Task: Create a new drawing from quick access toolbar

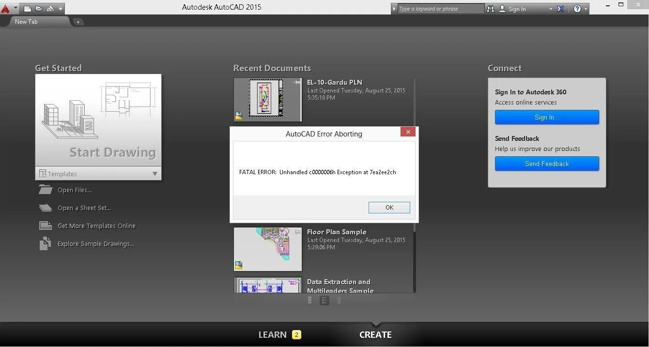Action: point(28,8)
